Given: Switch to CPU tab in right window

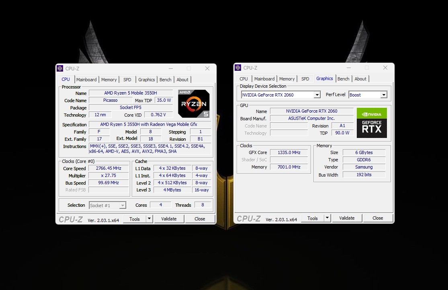Looking at the screenshot, I should click(x=244, y=79).
